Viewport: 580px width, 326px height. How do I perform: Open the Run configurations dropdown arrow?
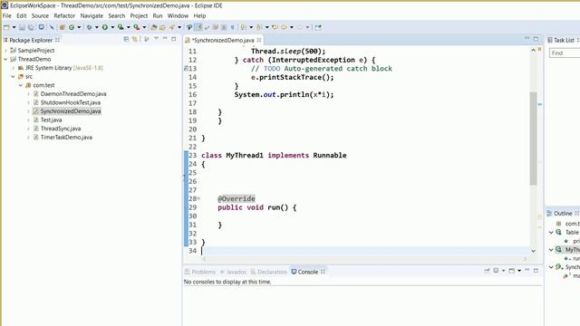click(112, 27)
